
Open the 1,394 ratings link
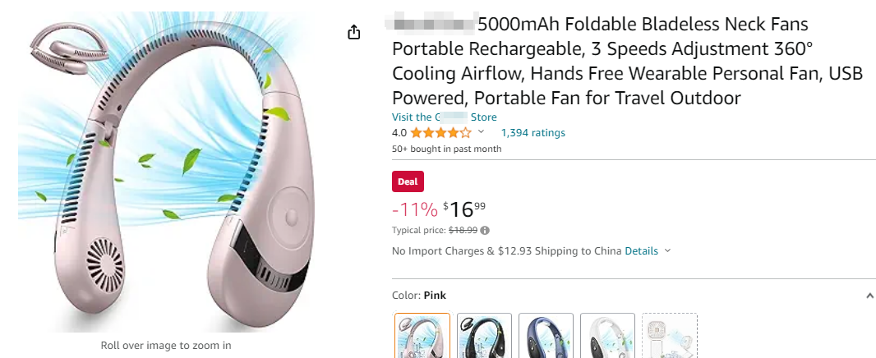tap(533, 132)
